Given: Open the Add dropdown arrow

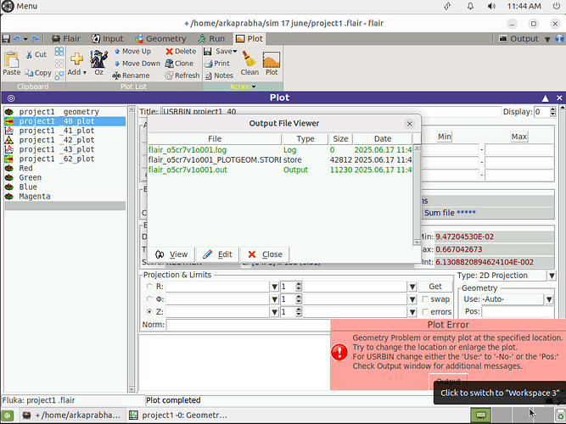Looking at the screenshot, I should tap(85, 73).
